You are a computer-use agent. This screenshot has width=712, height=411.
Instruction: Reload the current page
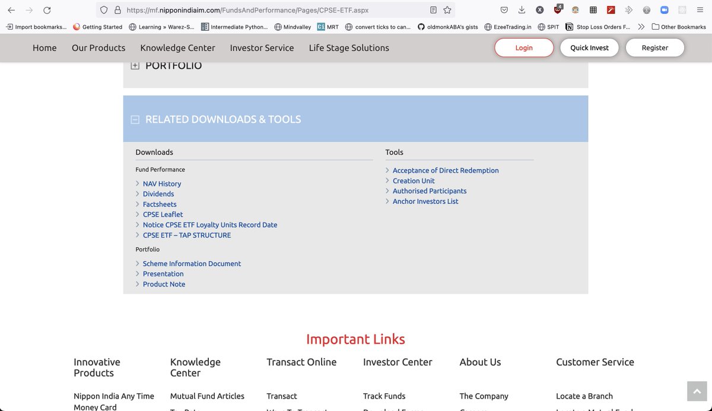[47, 10]
